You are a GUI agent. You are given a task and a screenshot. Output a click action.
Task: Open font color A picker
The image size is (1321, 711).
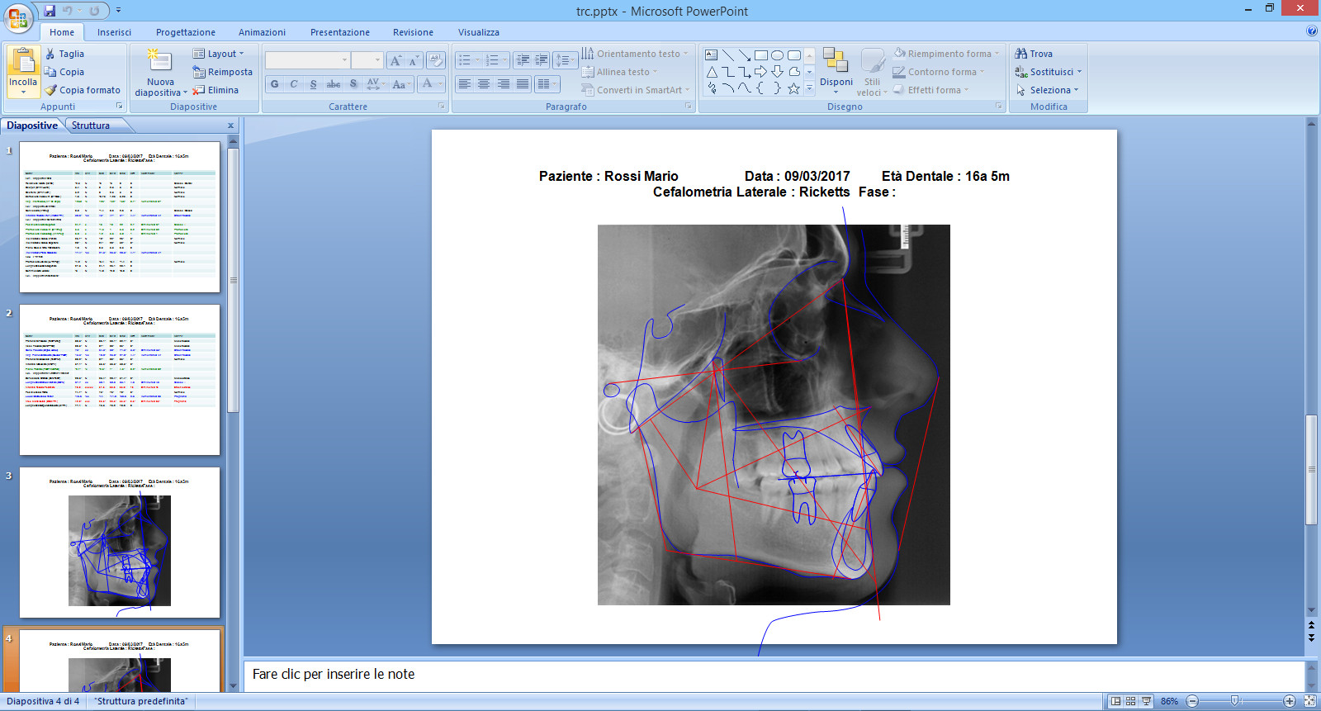point(432,84)
